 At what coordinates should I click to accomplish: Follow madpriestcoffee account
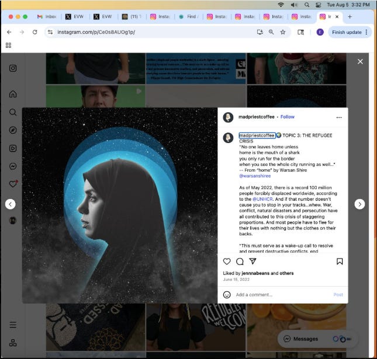(288, 117)
